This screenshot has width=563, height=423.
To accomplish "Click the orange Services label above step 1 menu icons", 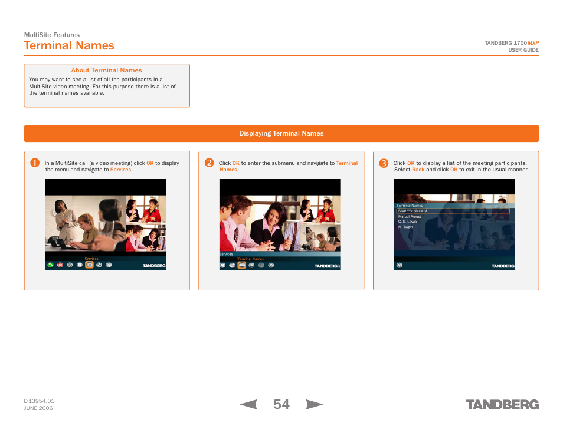I will coord(91,259).
